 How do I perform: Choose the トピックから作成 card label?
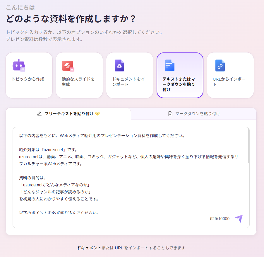click(28, 79)
